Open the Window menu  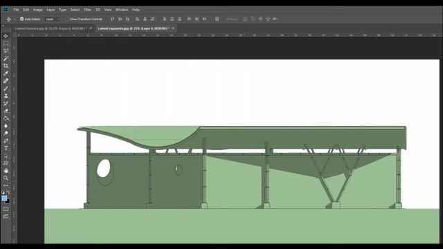(x=122, y=10)
